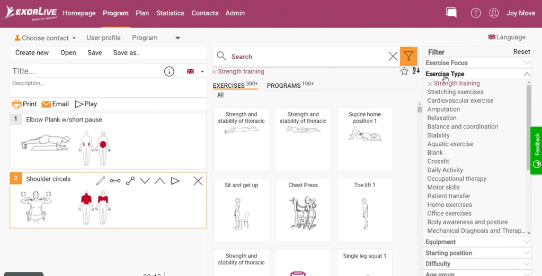The image size is (542, 276).
Task: Click the Reset filter button
Action: (521, 52)
